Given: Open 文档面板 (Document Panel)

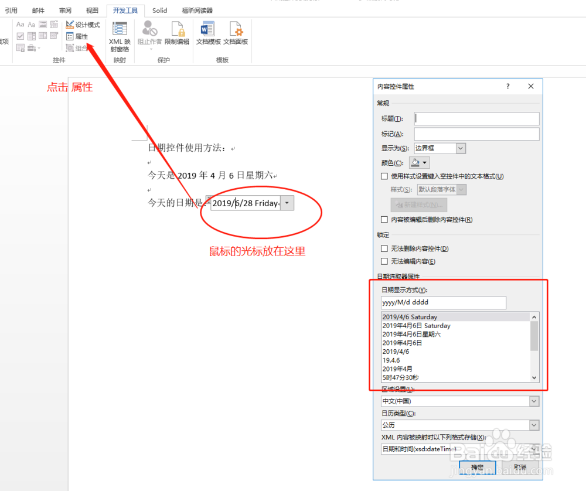Looking at the screenshot, I should coord(236,33).
